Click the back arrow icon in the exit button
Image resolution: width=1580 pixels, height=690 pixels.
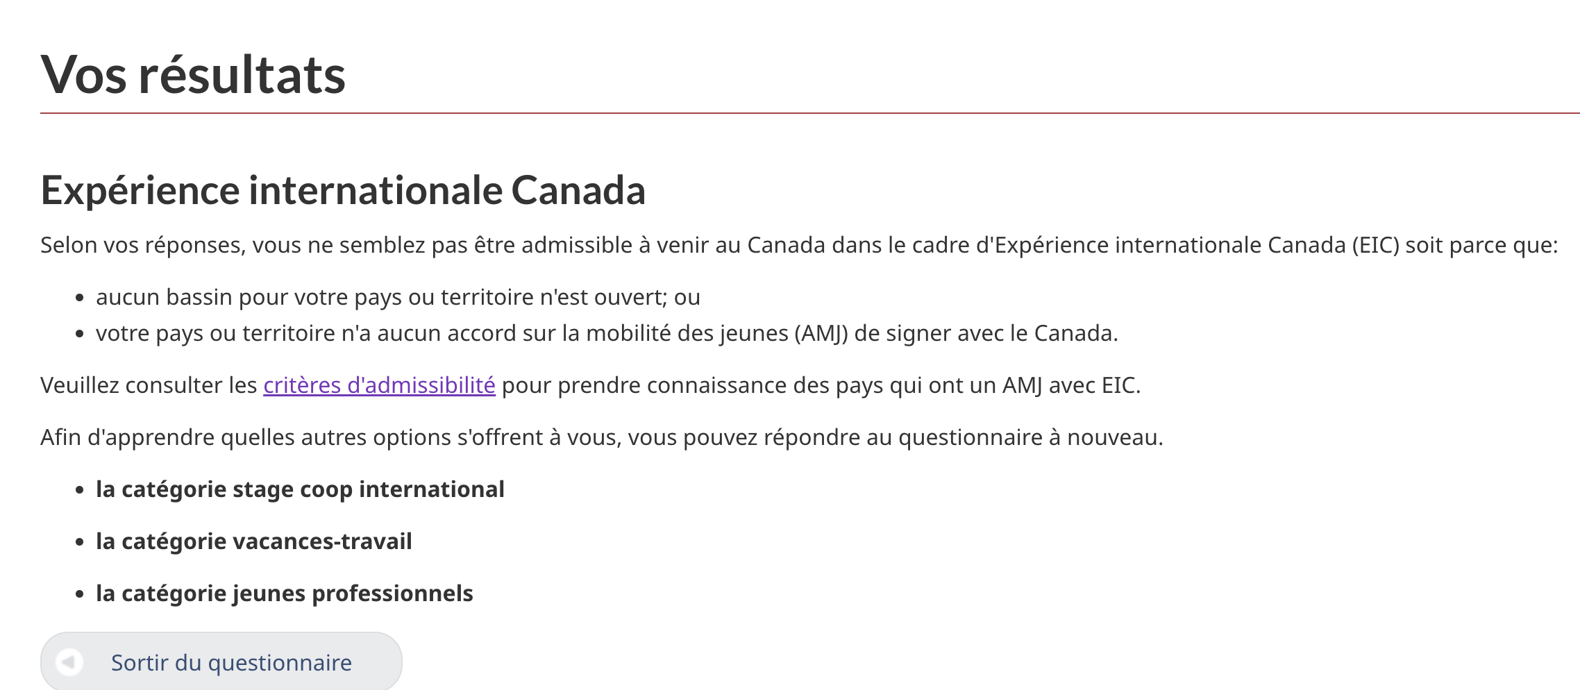[x=69, y=662]
